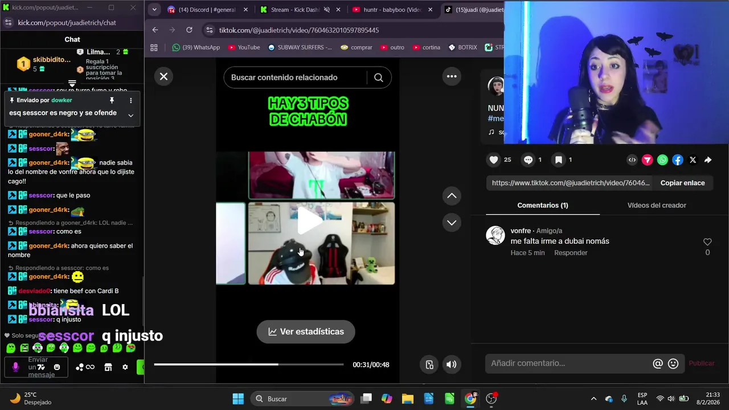Expand the pinned message by dowker chevron
The image size is (729, 410).
click(x=130, y=115)
